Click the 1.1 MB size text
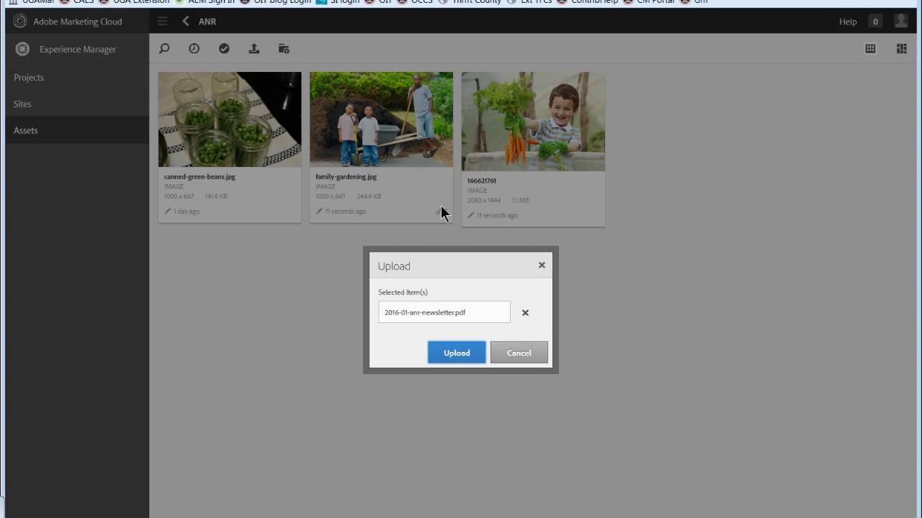This screenshot has width=922, height=518. (x=520, y=201)
